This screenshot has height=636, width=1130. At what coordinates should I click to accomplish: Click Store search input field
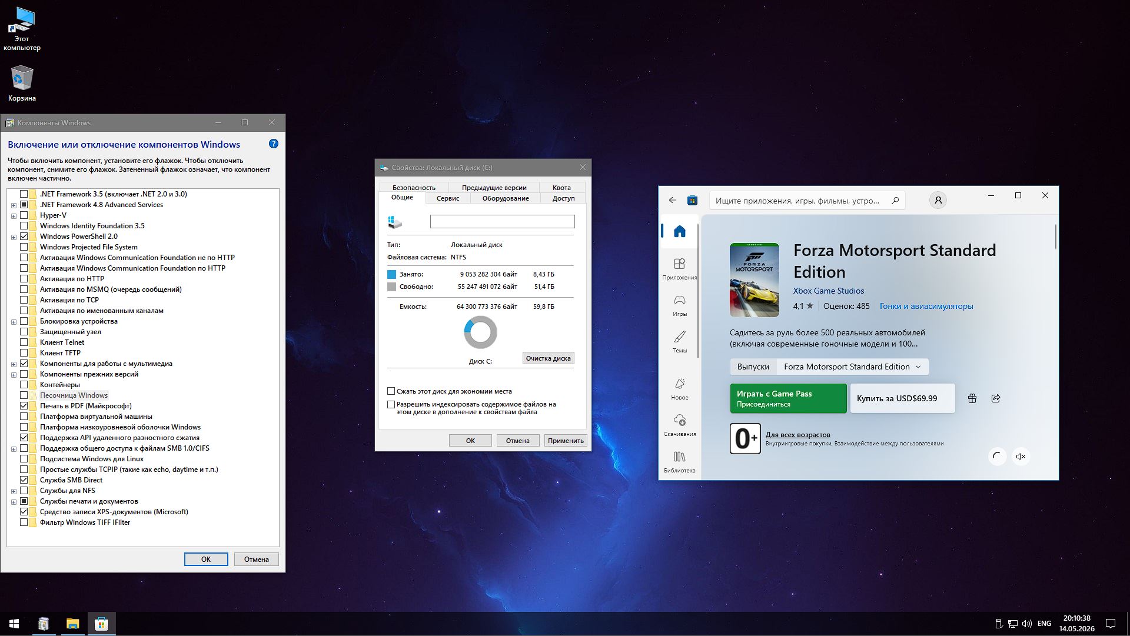point(797,201)
